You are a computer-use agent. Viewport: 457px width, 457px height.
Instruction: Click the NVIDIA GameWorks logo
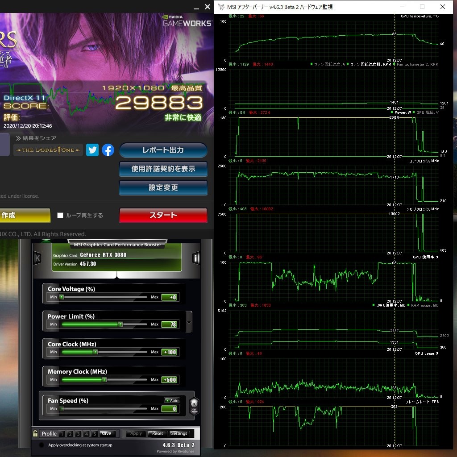click(x=187, y=21)
